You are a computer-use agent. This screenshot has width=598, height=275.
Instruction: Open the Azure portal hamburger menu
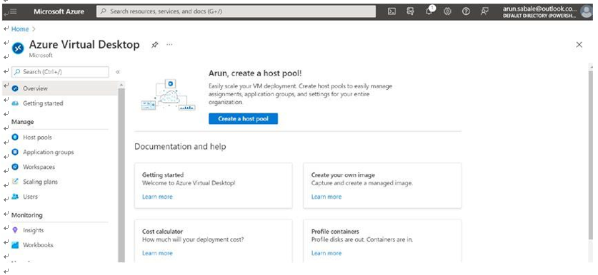(x=14, y=11)
